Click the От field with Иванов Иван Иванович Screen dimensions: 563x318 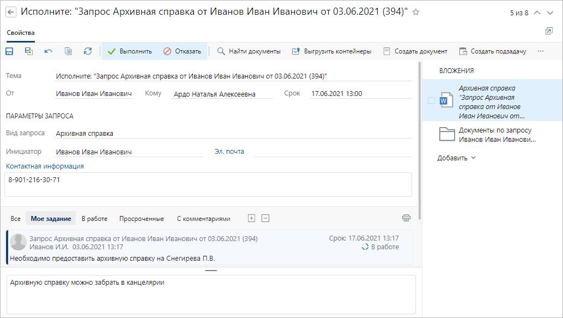94,94
